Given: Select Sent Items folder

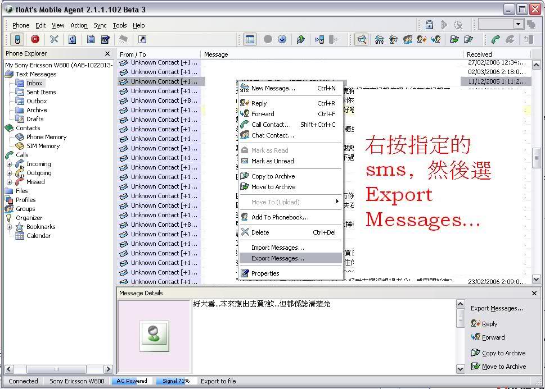Looking at the screenshot, I should [41, 92].
